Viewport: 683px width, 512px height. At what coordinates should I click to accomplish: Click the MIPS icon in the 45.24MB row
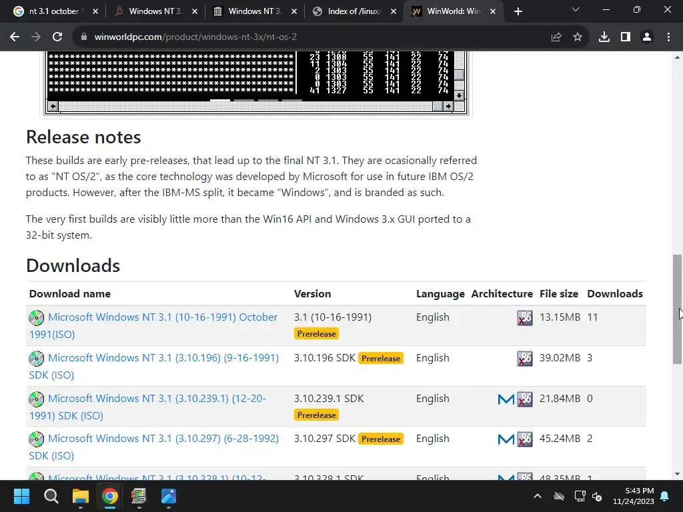[x=506, y=439]
